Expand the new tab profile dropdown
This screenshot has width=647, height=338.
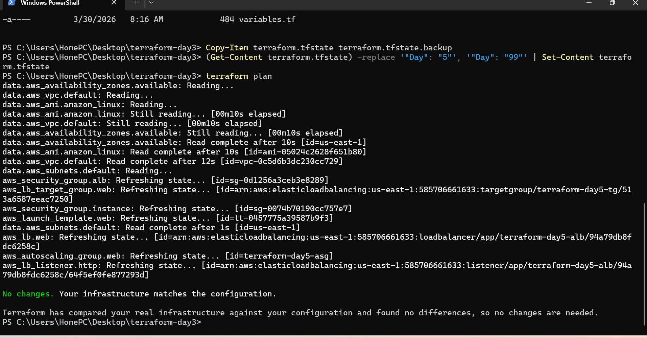[151, 3]
